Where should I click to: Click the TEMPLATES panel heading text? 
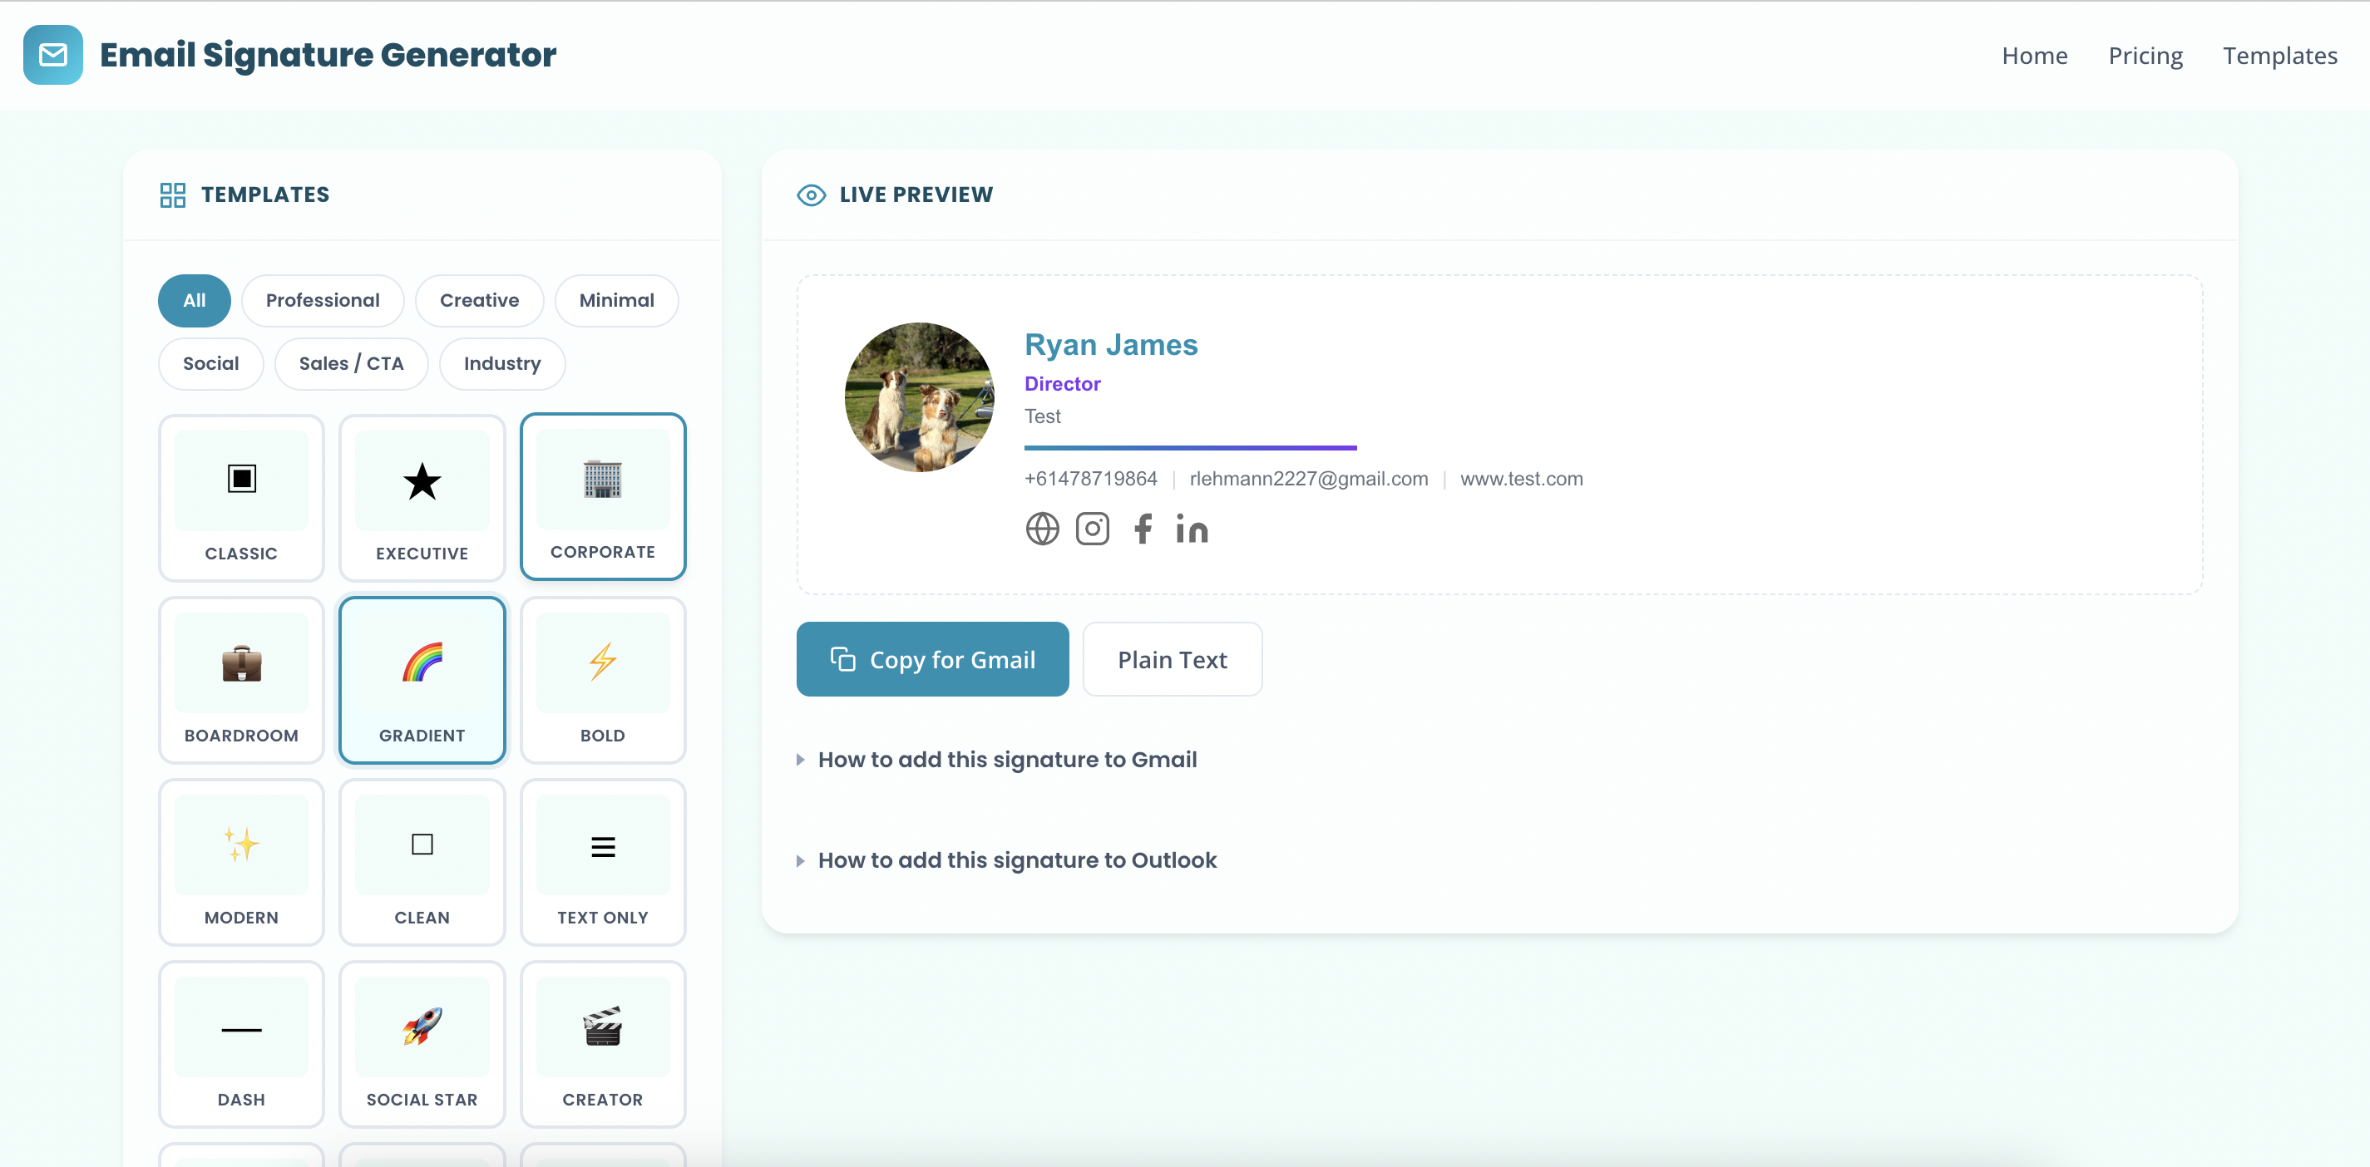point(265,195)
